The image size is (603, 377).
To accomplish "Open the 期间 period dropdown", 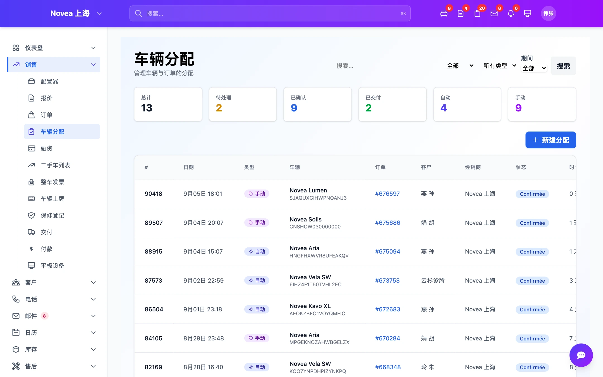I will point(534,68).
